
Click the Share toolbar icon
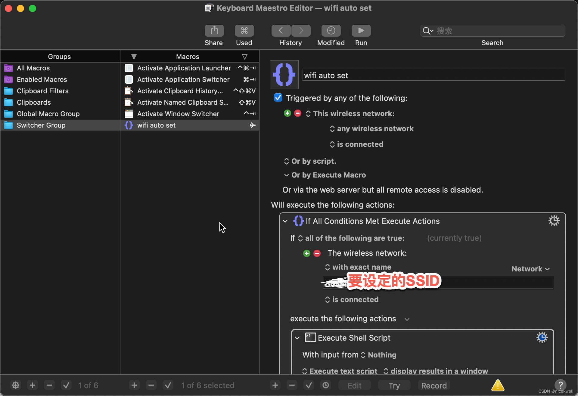pos(214,31)
